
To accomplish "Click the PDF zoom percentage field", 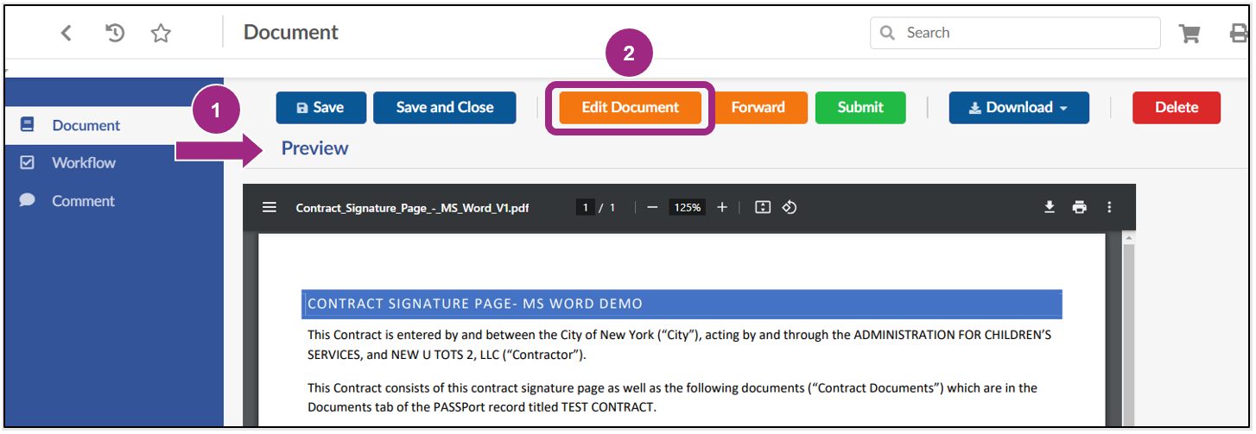I will click(x=688, y=208).
